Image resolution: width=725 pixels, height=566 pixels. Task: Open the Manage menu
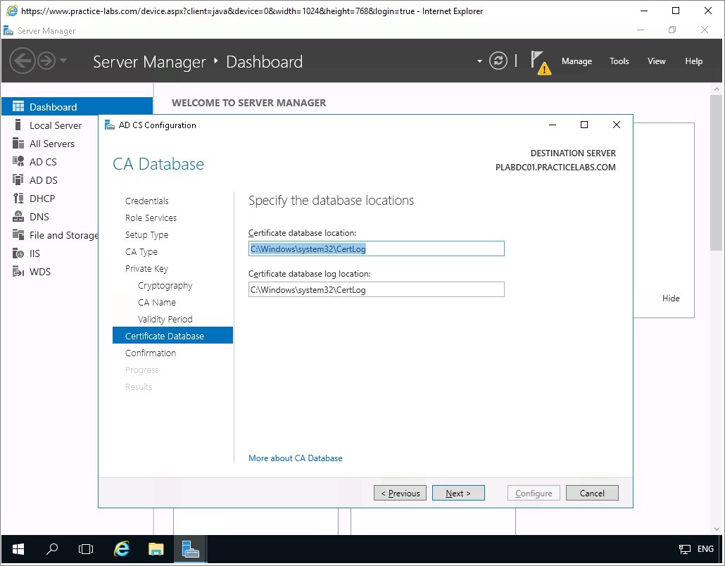[x=576, y=61]
